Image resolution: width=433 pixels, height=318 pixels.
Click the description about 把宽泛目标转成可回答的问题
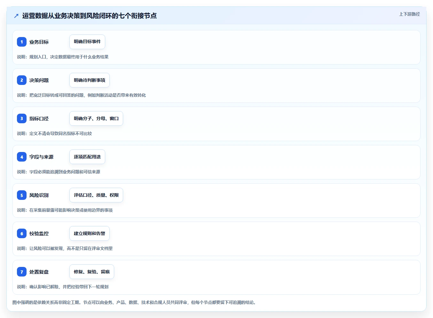pyautogui.click(x=81, y=95)
